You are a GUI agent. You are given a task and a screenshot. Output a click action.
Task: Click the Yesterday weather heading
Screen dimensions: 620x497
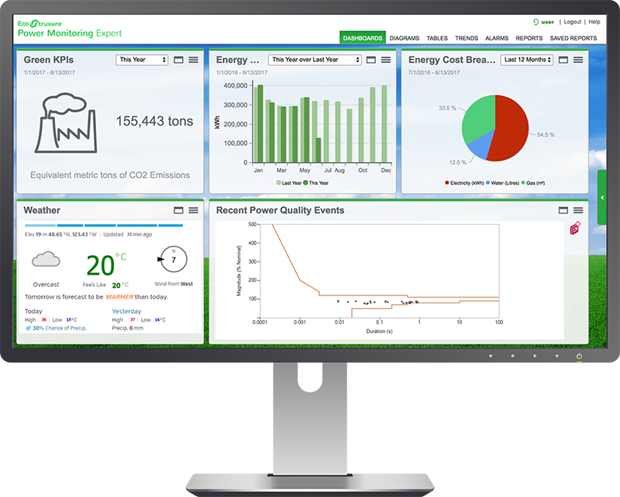[126, 312]
